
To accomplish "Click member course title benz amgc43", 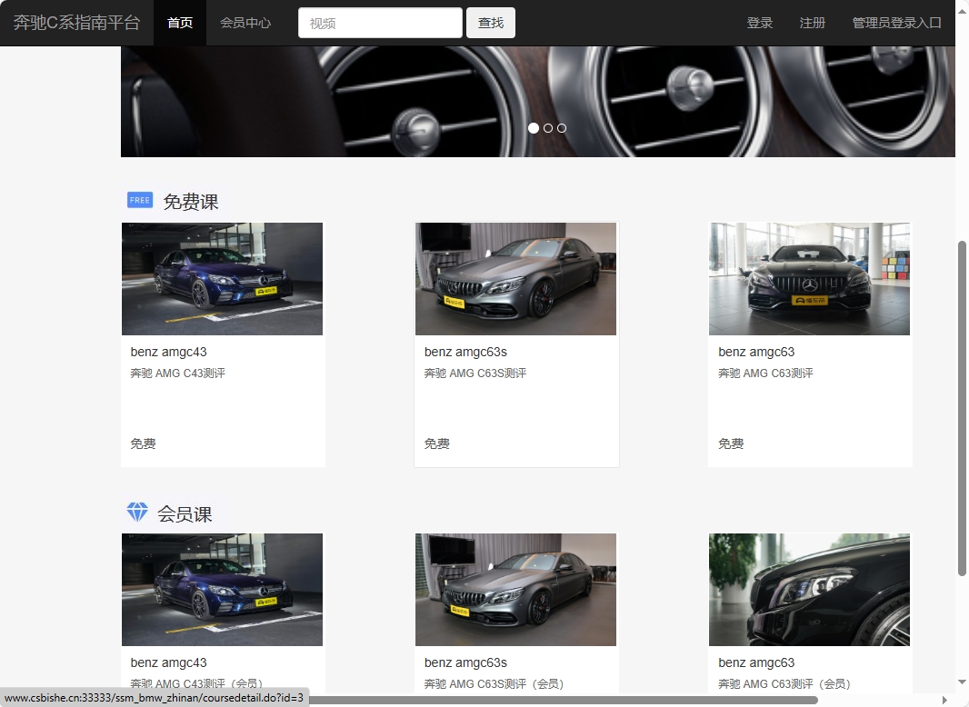I will point(169,662).
